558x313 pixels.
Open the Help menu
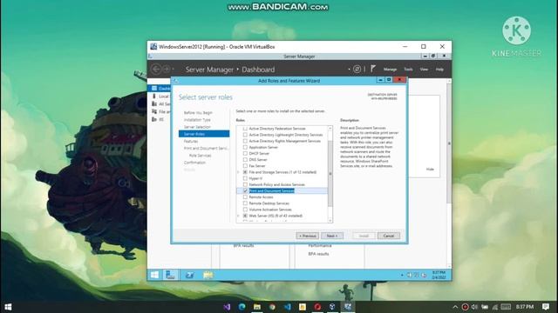439,70
